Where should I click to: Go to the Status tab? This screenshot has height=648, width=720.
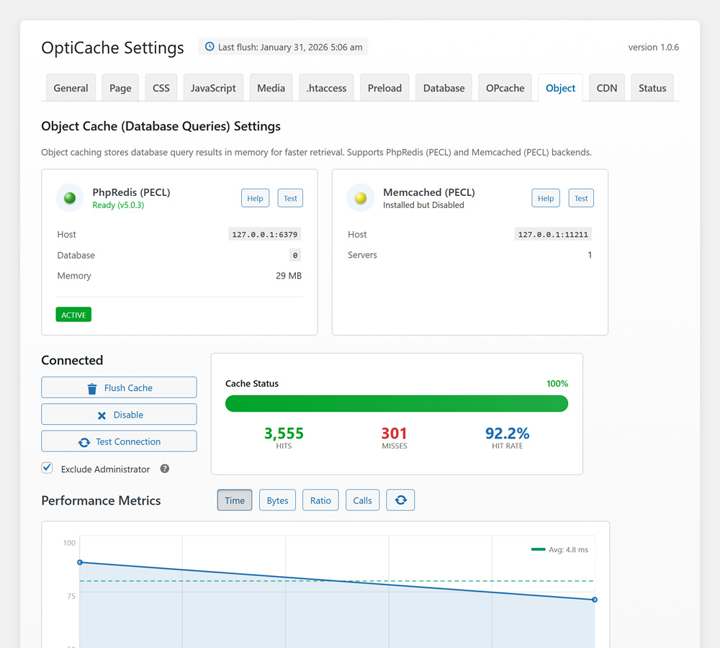pos(652,88)
